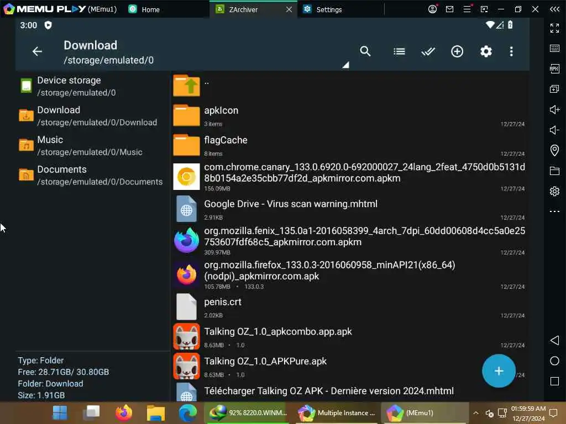
Task: Open MEmu multi-window sidebar icon
Action: tap(554, 89)
